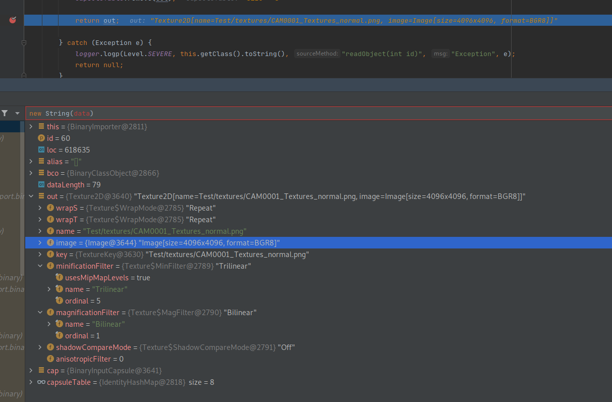612x402 pixels.
Task: Expand the capsuleTable IdentityHashMap node
Action: [31, 382]
